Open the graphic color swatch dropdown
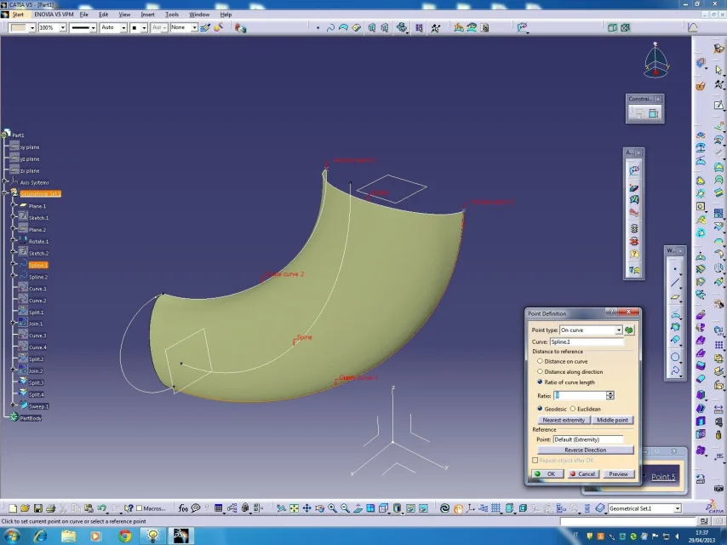Image resolution: width=727 pixels, height=545 pixels. pyautogui.click(x=32, y=28)
